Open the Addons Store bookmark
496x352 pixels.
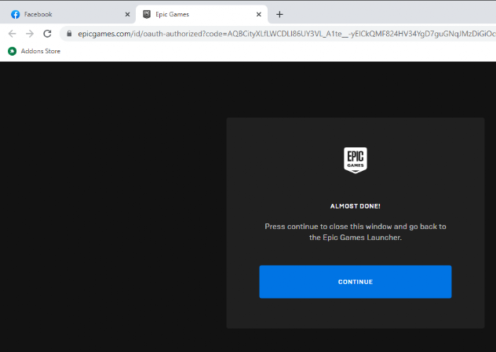[x=35, y=51]
